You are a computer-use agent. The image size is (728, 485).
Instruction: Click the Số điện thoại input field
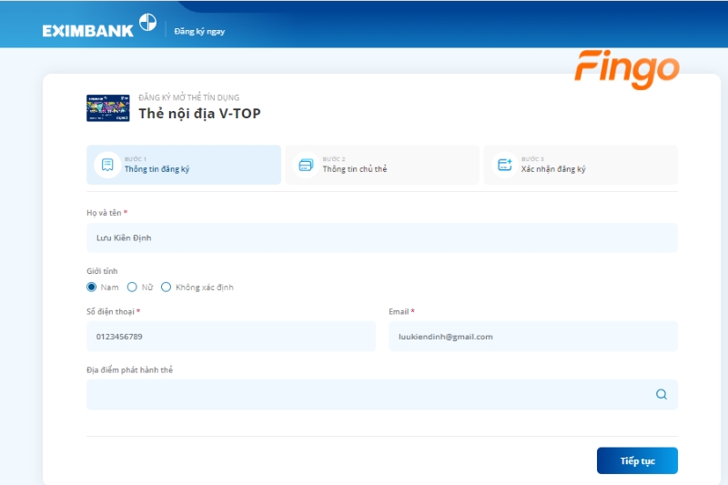[231, 336]
